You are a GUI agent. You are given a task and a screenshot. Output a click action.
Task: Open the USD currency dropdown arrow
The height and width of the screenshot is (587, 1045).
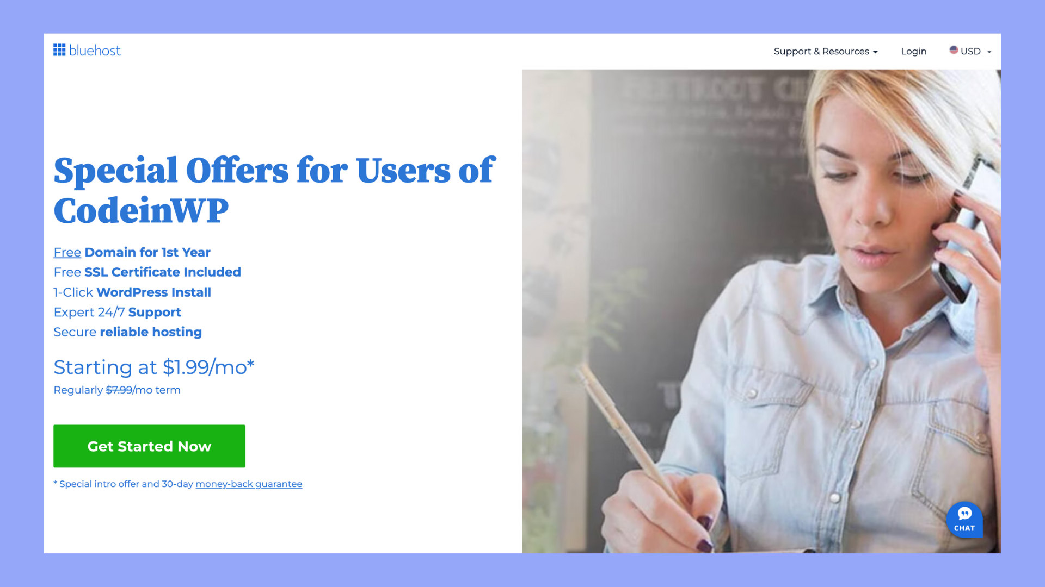989,52
